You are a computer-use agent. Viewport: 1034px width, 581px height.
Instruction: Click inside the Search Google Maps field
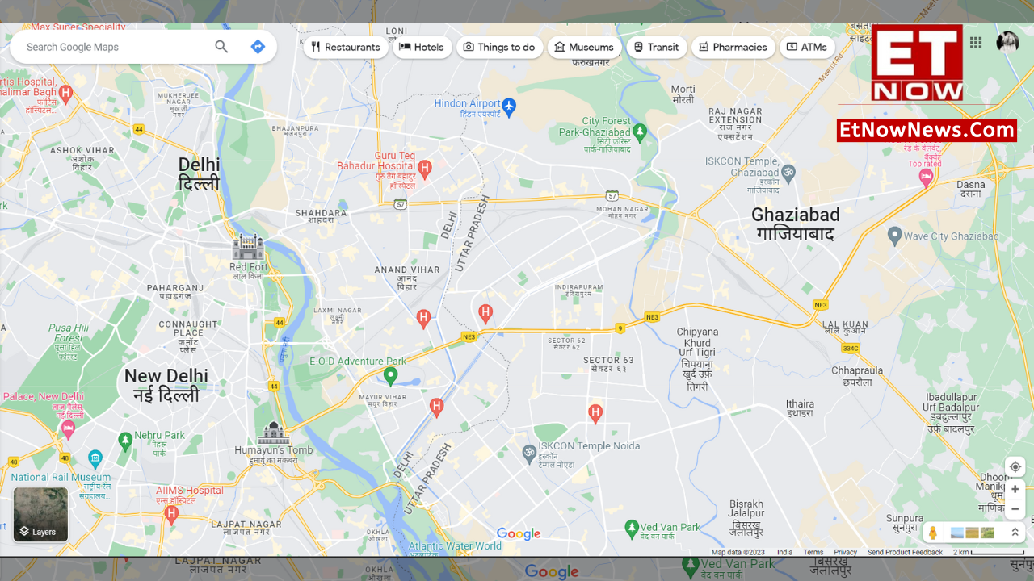point(113,47)
